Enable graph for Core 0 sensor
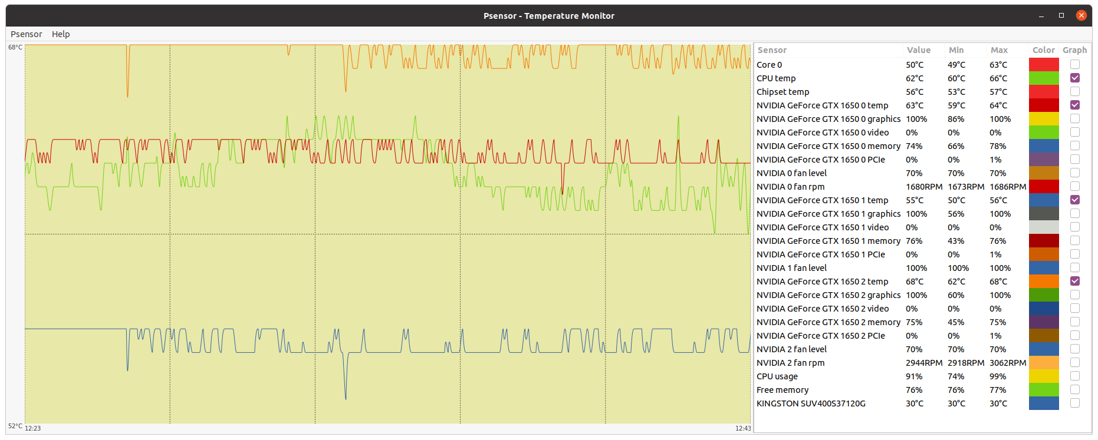The image size is (1098, 440). [x=1075, y=64]
